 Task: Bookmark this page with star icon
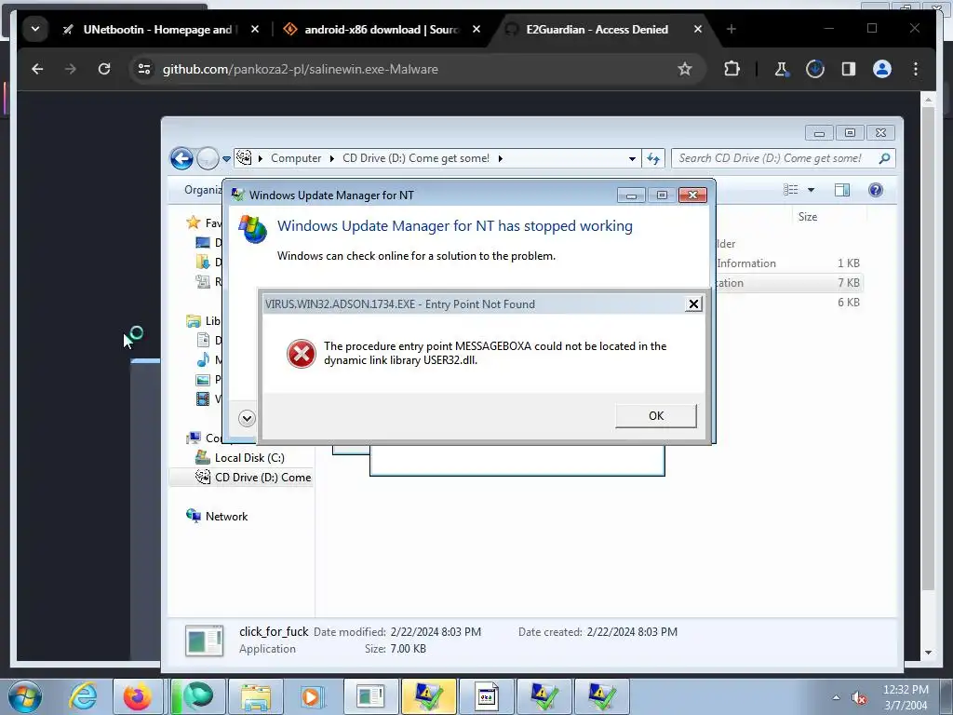coord(685,69)
